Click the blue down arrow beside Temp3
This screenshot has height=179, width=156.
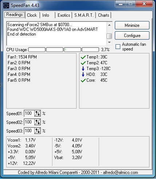click(x=83, y=69)
